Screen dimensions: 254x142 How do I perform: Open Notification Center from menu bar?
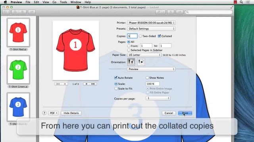[248, 2]
